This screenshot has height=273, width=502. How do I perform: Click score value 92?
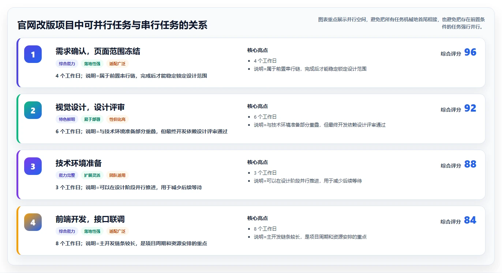coord(470,108)
